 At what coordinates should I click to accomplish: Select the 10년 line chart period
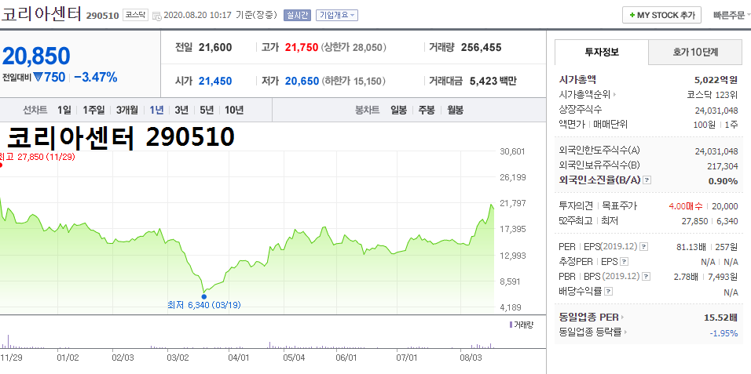point(234,110)
